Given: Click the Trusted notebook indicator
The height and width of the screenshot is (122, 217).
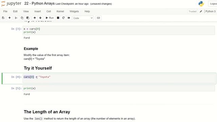Looking at the screenshot, I should [x=192, y=11].
